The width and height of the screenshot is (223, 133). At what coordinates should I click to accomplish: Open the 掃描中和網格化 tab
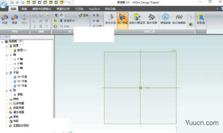pos(41,9)
